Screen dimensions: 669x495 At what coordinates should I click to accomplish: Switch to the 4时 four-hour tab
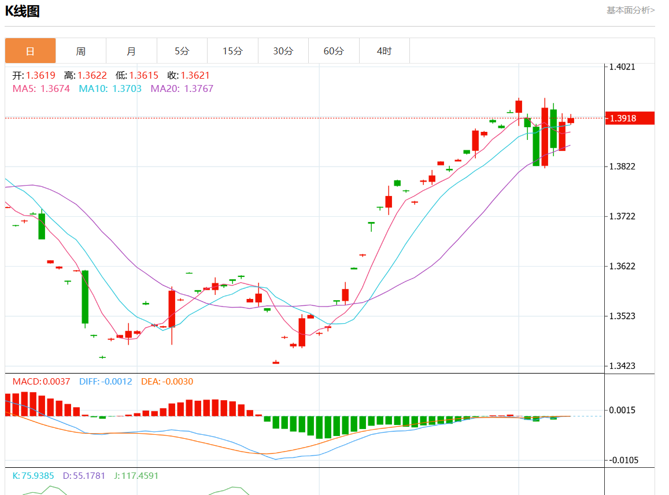point(384,51)
